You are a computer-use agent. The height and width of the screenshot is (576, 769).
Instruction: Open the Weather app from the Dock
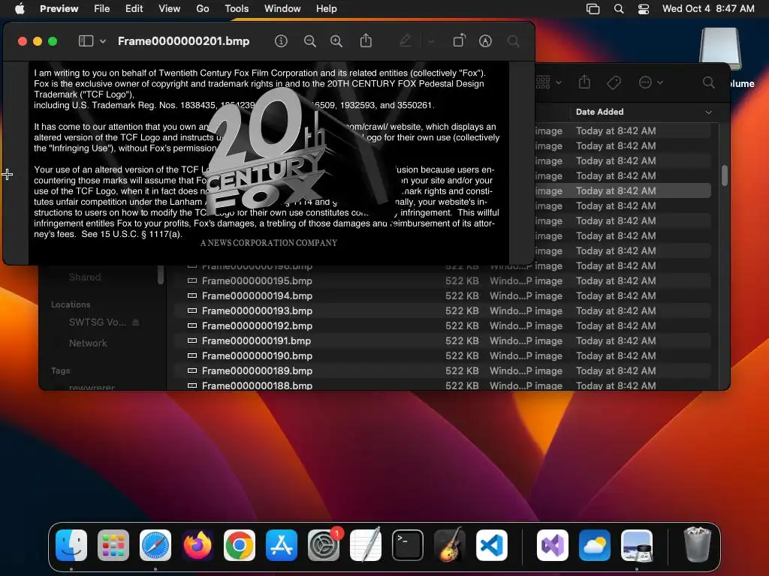coord(595,545)
